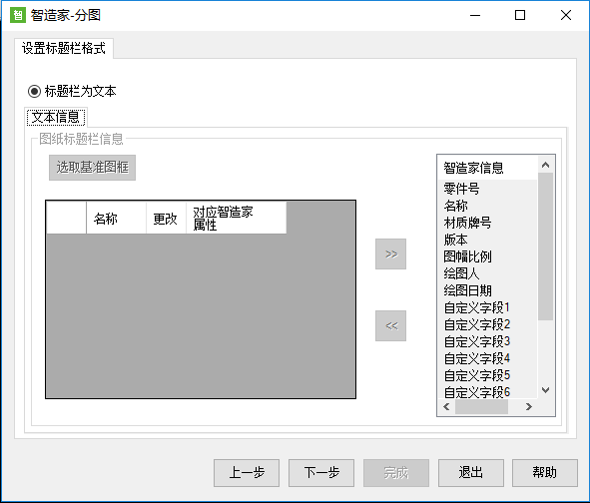Click the horizontal scroll-right arrow
This screenshot has width=590, height=503.
(529, 406)
